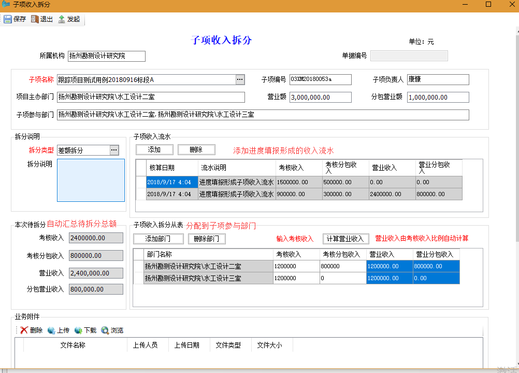Click the 删除部门 button
This screenshot has width=519, height=373.
[207, 239]
